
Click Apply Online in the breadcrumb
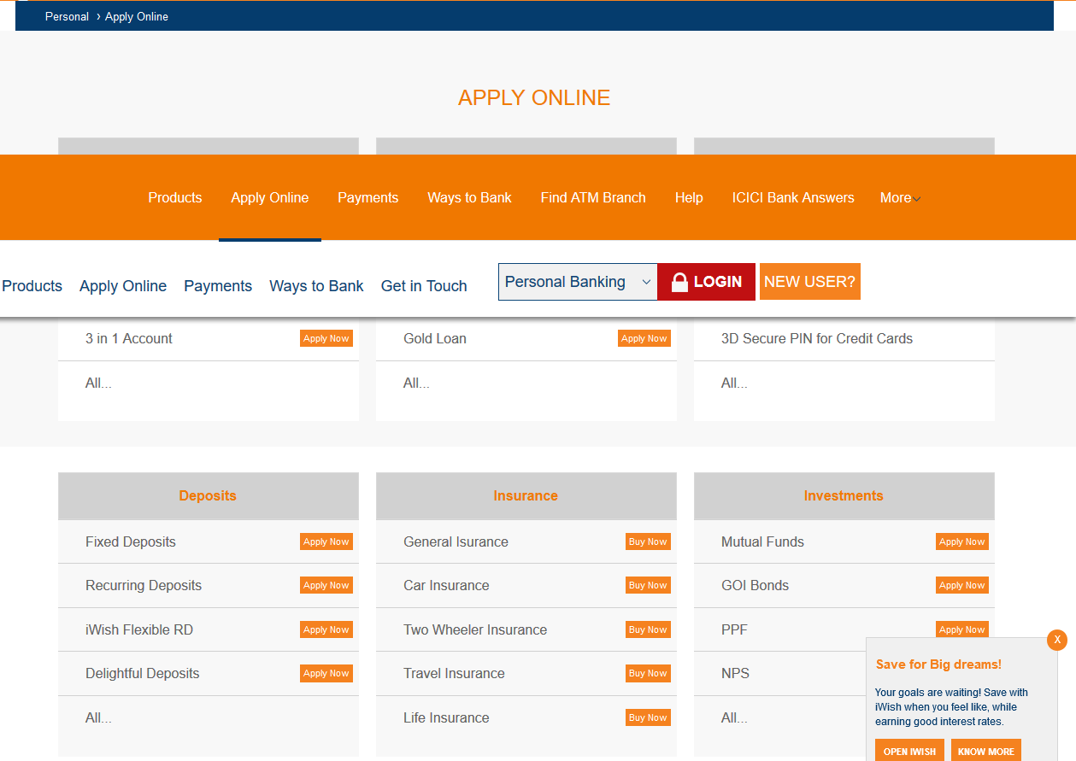click(x=137, y=16)
